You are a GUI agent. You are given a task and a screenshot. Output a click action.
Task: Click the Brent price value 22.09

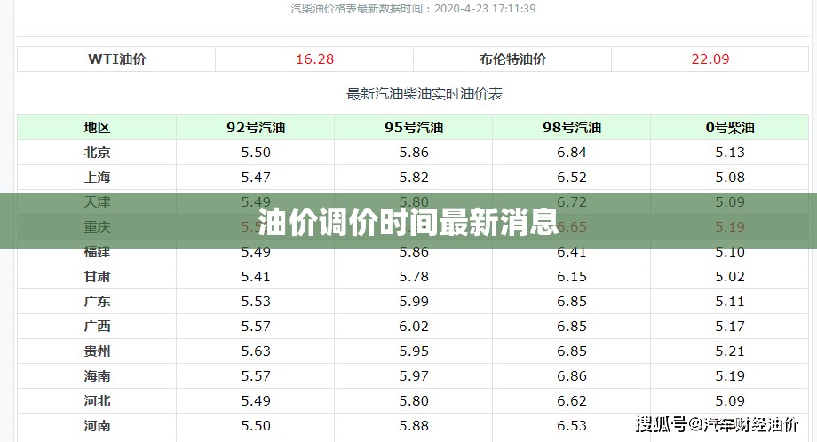click(x=710, y=59)
